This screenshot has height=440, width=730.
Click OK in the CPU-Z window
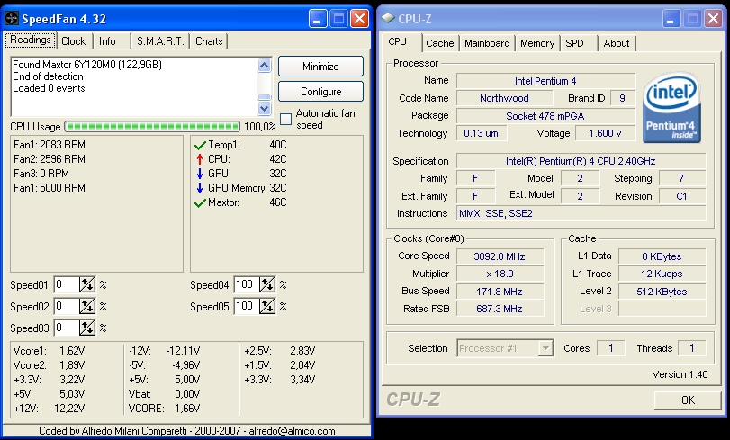(688, 400)
